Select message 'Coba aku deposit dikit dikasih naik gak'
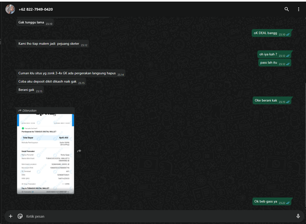The width and height of the screenshot is (306, 224). click(x=51, y=82)
